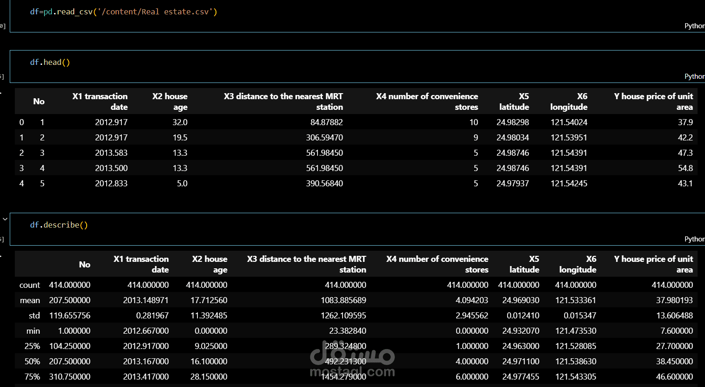Viewport: 705px width, 387px height.
Task: Click into the pd.read_csv code cell
Action: pos(357,16)
